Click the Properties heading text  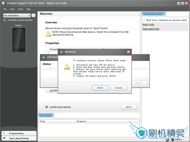tap(52, 43)
